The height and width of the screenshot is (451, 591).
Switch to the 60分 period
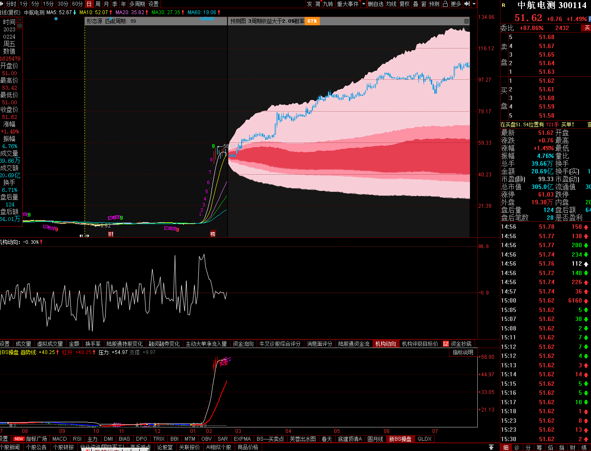[78, 4]
